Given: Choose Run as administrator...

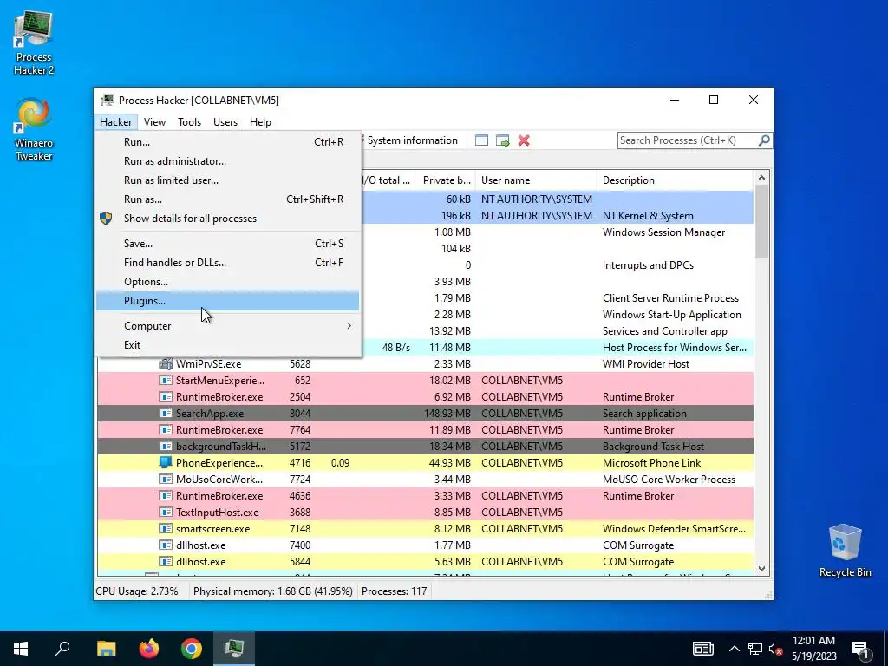Looking at the screenshot, I should (x=228, y=160).
